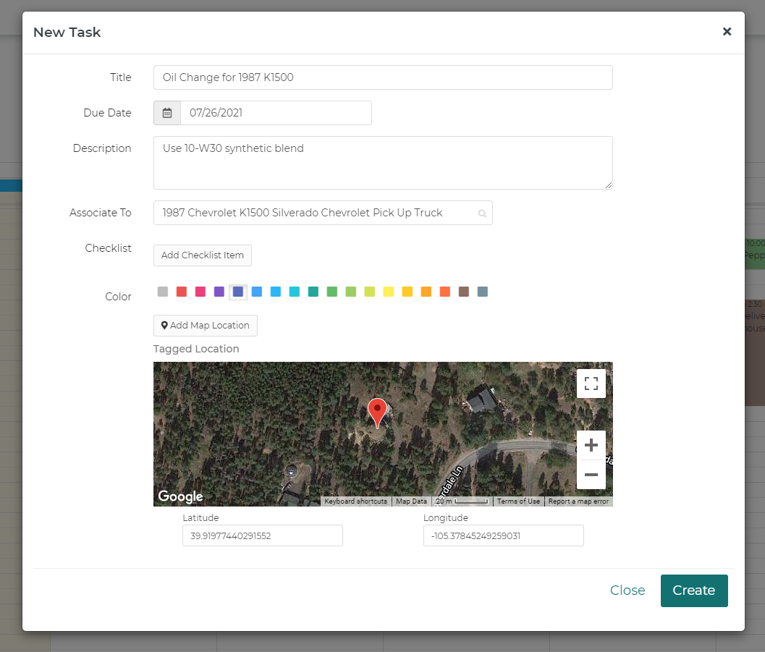Click into the Title input field

click(x=383, y=77)
